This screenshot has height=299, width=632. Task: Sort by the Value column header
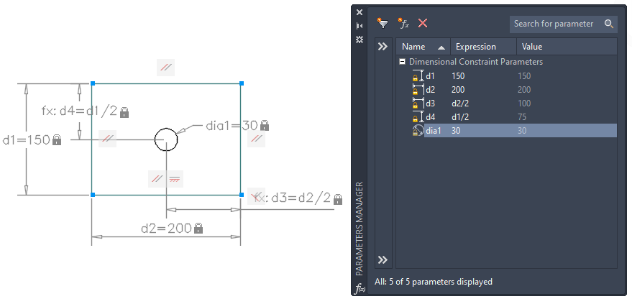pyautogui.click(x=567, y=47)
